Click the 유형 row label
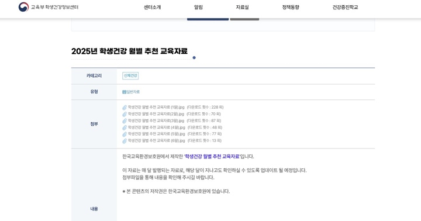 (94, 92)
